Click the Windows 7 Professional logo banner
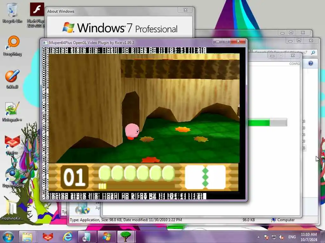The width and height of the screenshot is (325, 243). (120, 28)
